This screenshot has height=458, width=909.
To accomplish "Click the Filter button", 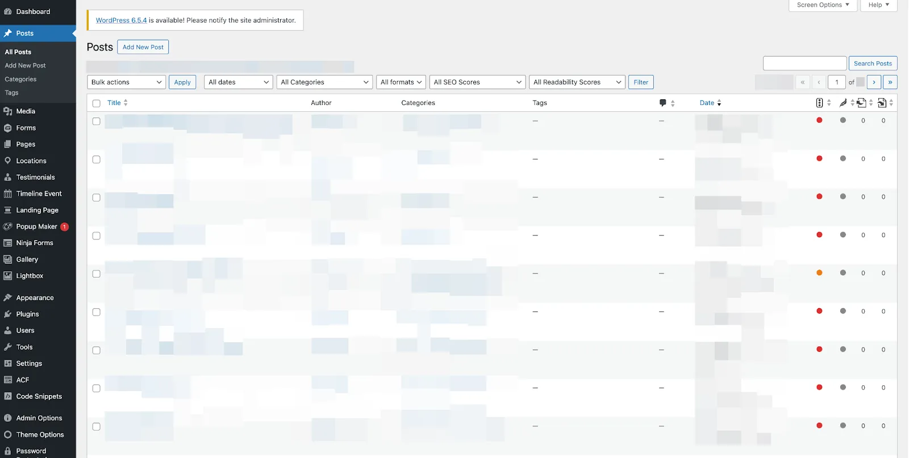I will 641,82.
